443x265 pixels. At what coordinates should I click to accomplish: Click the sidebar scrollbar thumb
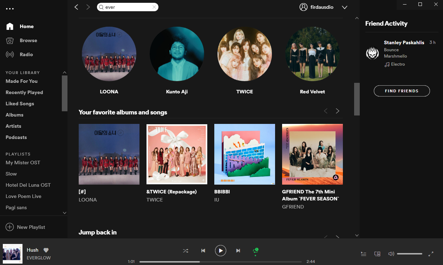[65, 93]
